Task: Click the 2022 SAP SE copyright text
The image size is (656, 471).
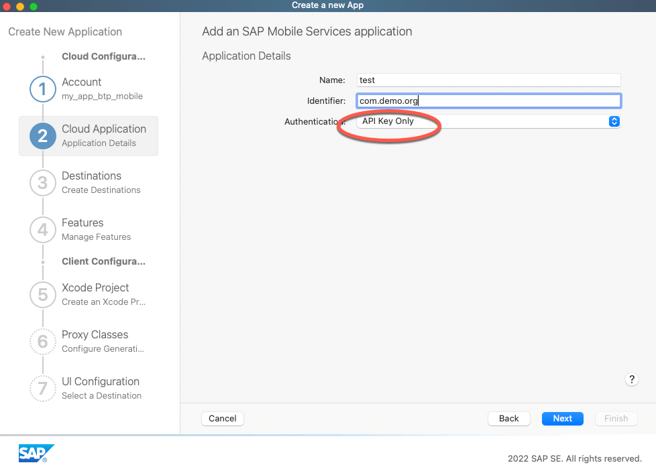Action: point(575,458)
